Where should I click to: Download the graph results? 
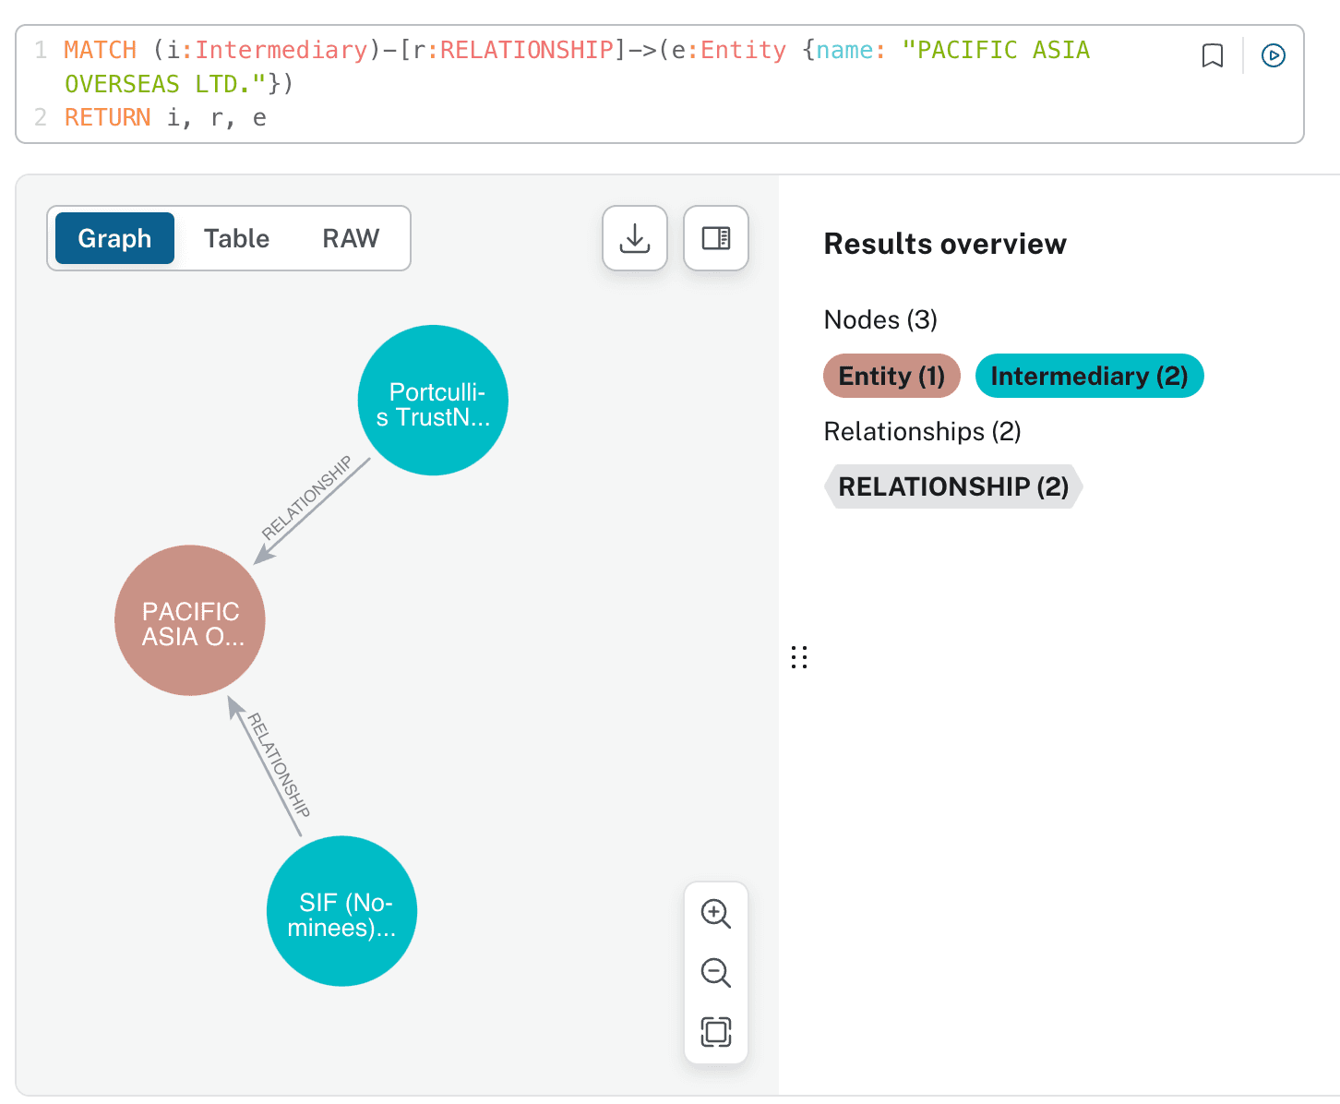(x=634, y=238)
